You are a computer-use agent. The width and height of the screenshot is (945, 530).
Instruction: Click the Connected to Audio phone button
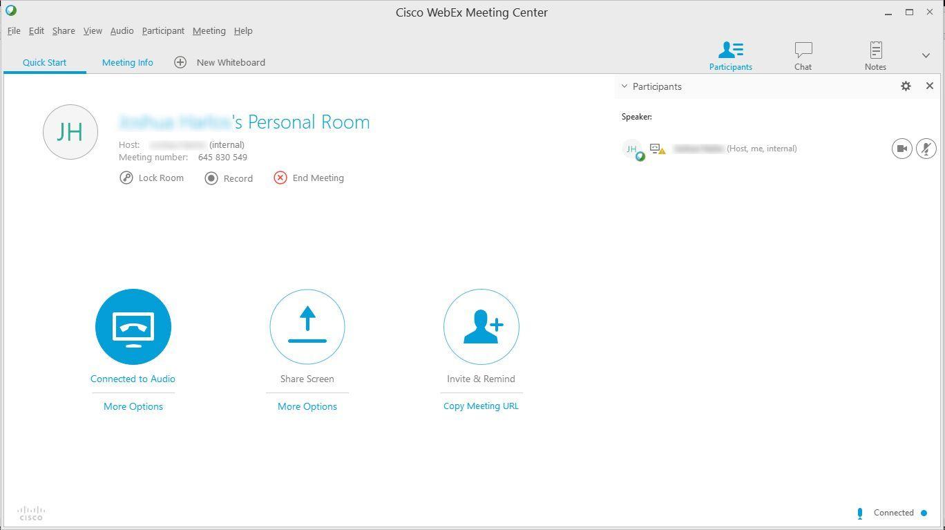coord(133,327)
